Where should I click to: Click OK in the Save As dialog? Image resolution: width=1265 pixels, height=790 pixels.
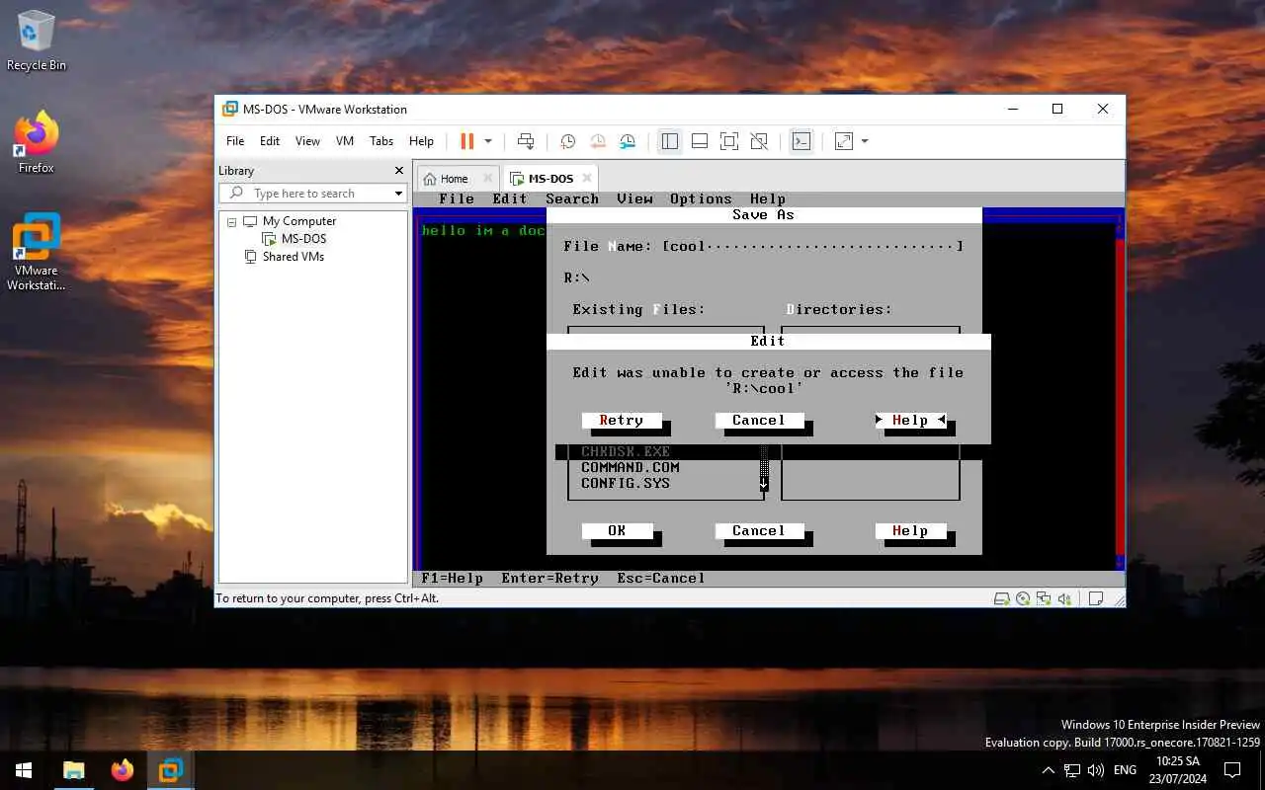tap(617, 531)
